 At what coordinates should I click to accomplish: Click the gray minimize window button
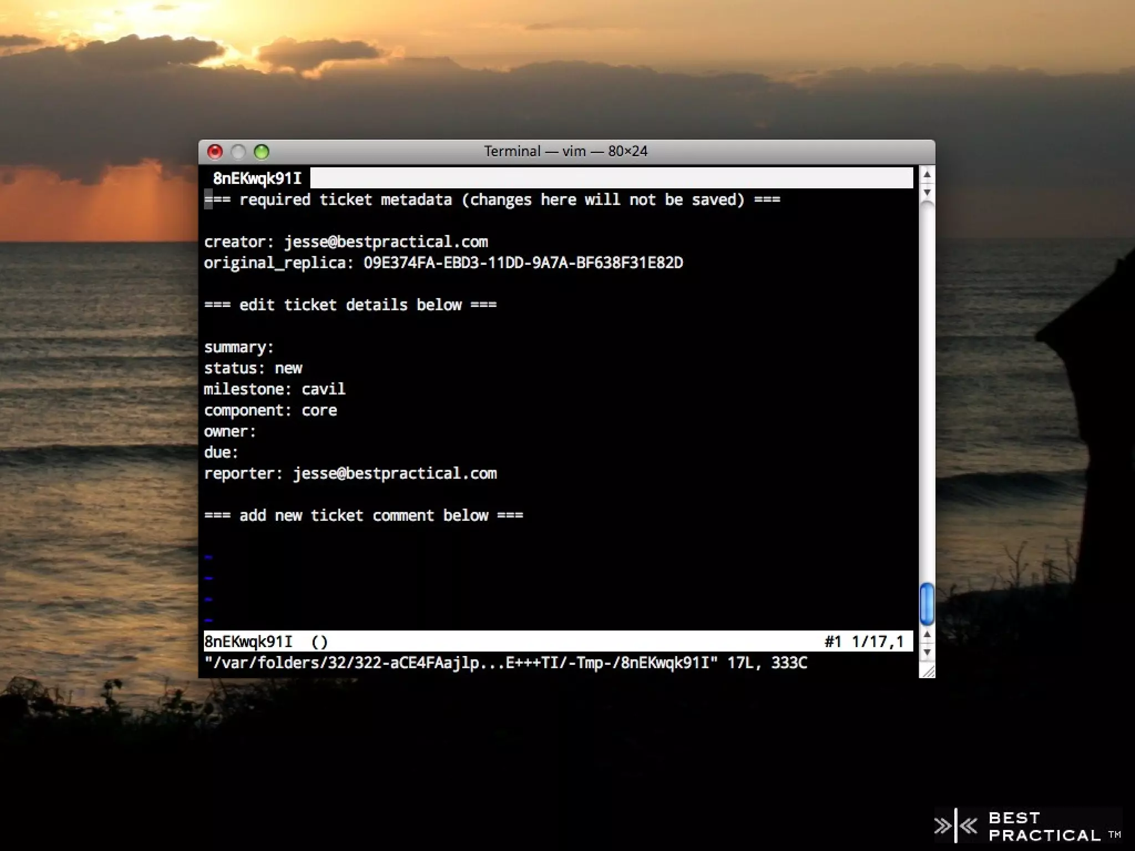pos(238,152)
